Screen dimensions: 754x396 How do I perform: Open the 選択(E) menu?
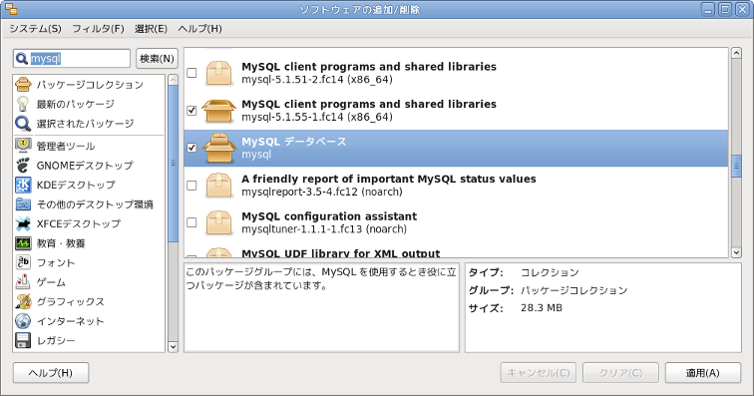tap(151, 29)
